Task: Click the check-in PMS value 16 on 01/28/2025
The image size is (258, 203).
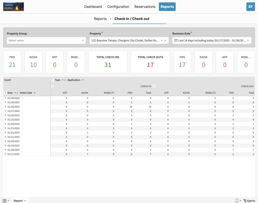Action: coord(131,107)
